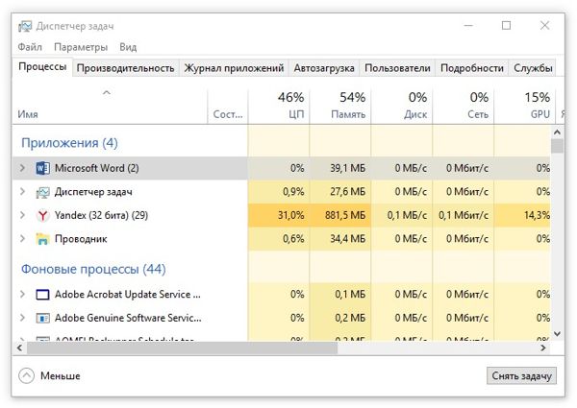Select the Adobe Genuine Software Servic... name
Image resolution: width=577 pixels, height=408 pixels.
tap(128, 318)
